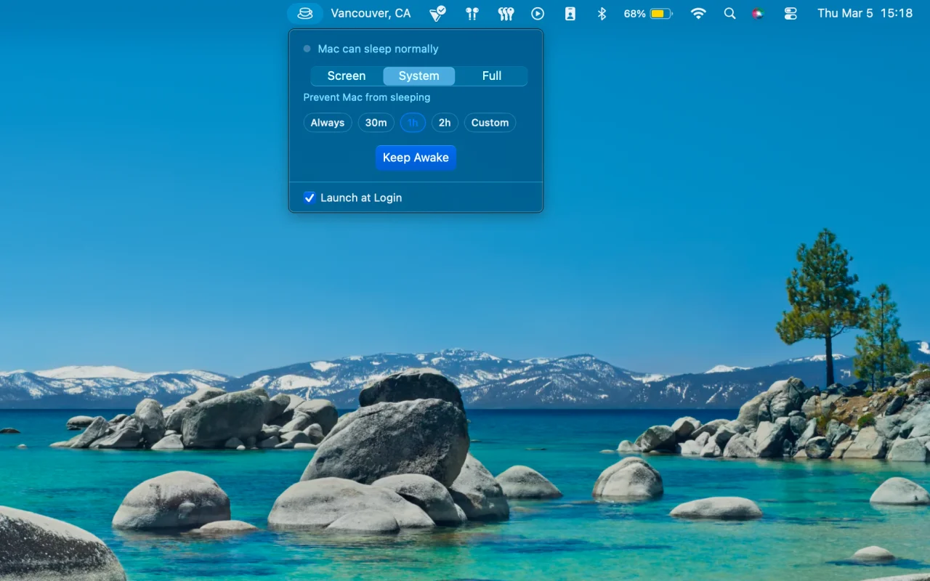Screen dimensions: 930x581
Task: Click the contact card menu bar icon
Action: pos(570,13)
